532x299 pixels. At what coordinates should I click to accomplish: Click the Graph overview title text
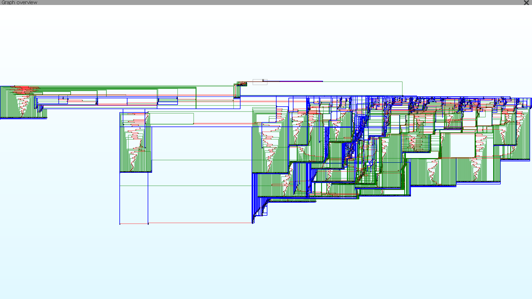[19, 2]
